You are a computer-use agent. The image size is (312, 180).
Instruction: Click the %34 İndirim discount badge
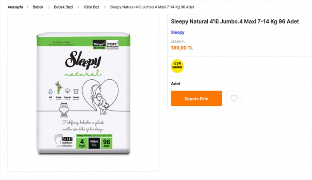[177, 66]
